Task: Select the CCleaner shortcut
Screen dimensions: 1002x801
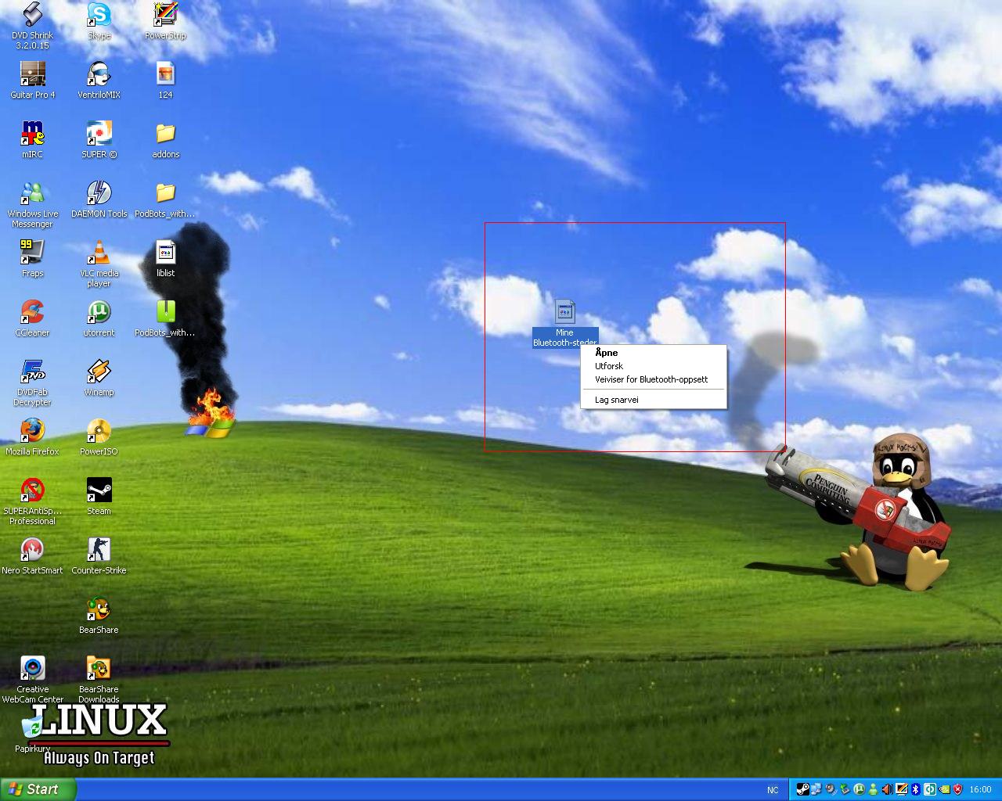Action: tap(32, 318)
